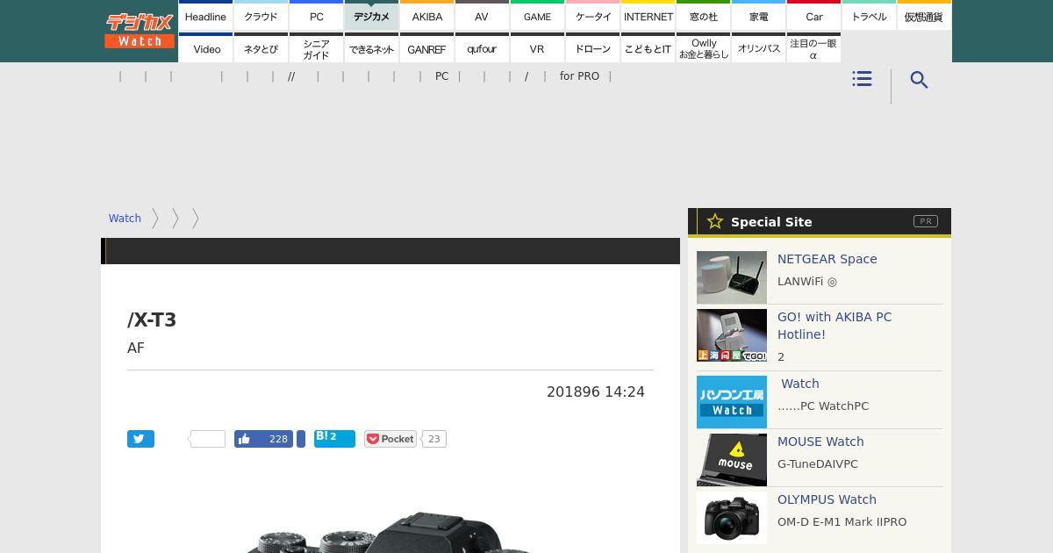Click the OLYMPUS camera thumbnail

[x=732, y=518]
